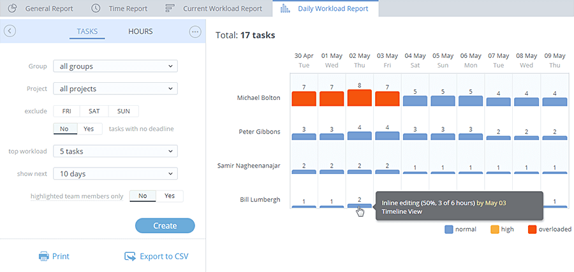Click Samir Nagheenanajar's bar for 01 May
This screenshot has height=272, width=574.
pyautogui.click(x=332, y=171)
